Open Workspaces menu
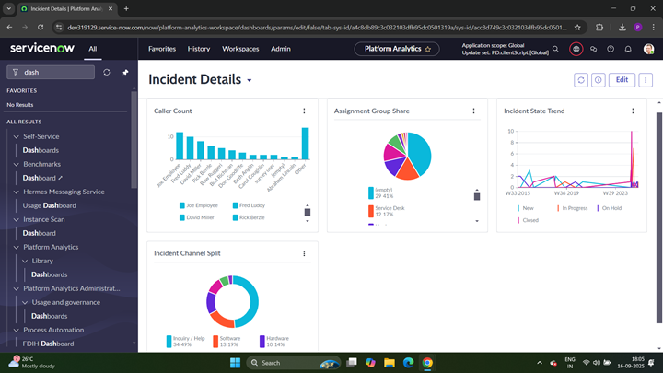663x373 pixels. click(240, 49)
